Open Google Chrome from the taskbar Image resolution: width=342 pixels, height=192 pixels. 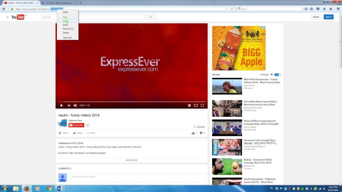point(49,189)
